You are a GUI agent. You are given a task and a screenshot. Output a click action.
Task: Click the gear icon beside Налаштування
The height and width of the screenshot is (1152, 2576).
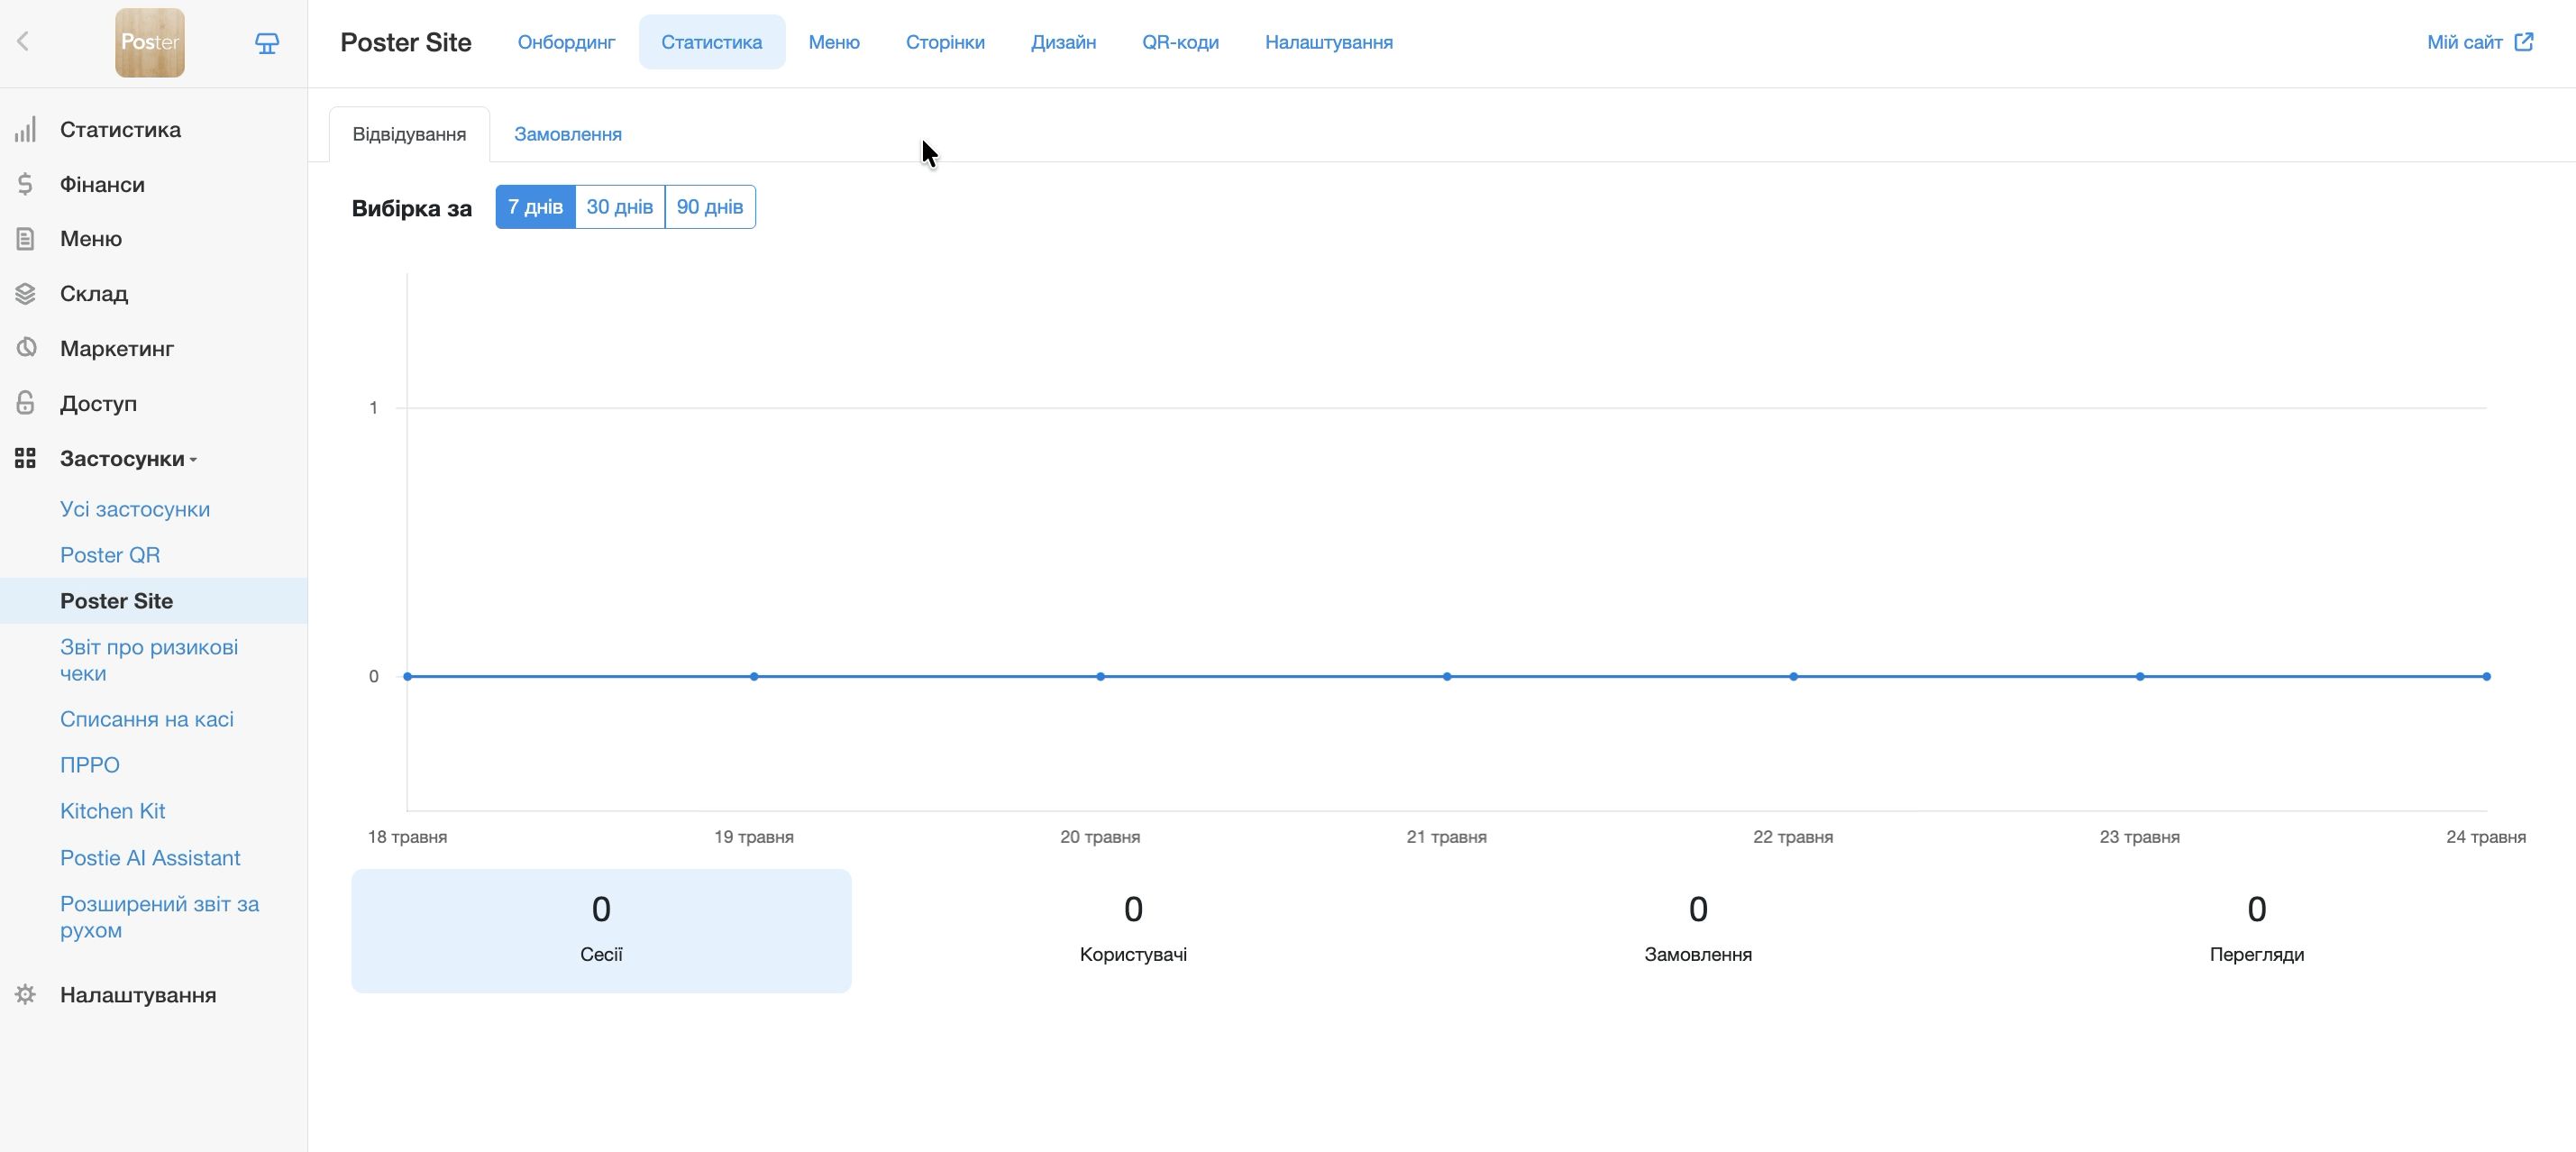(25, 995)
